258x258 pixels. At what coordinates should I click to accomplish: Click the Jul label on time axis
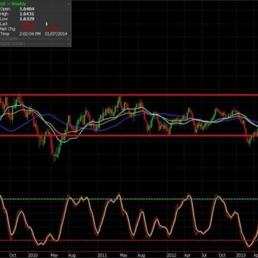[203, 255]
